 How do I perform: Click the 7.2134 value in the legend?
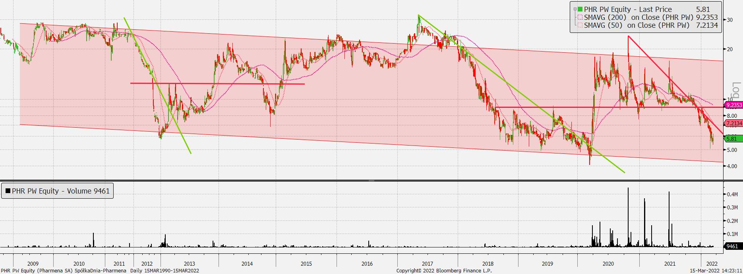tap(707, 25)
